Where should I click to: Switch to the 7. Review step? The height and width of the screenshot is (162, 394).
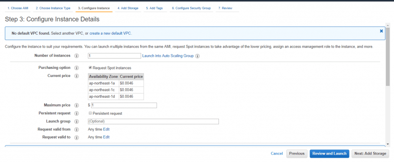pyautogui.click(x=225, y=8)
